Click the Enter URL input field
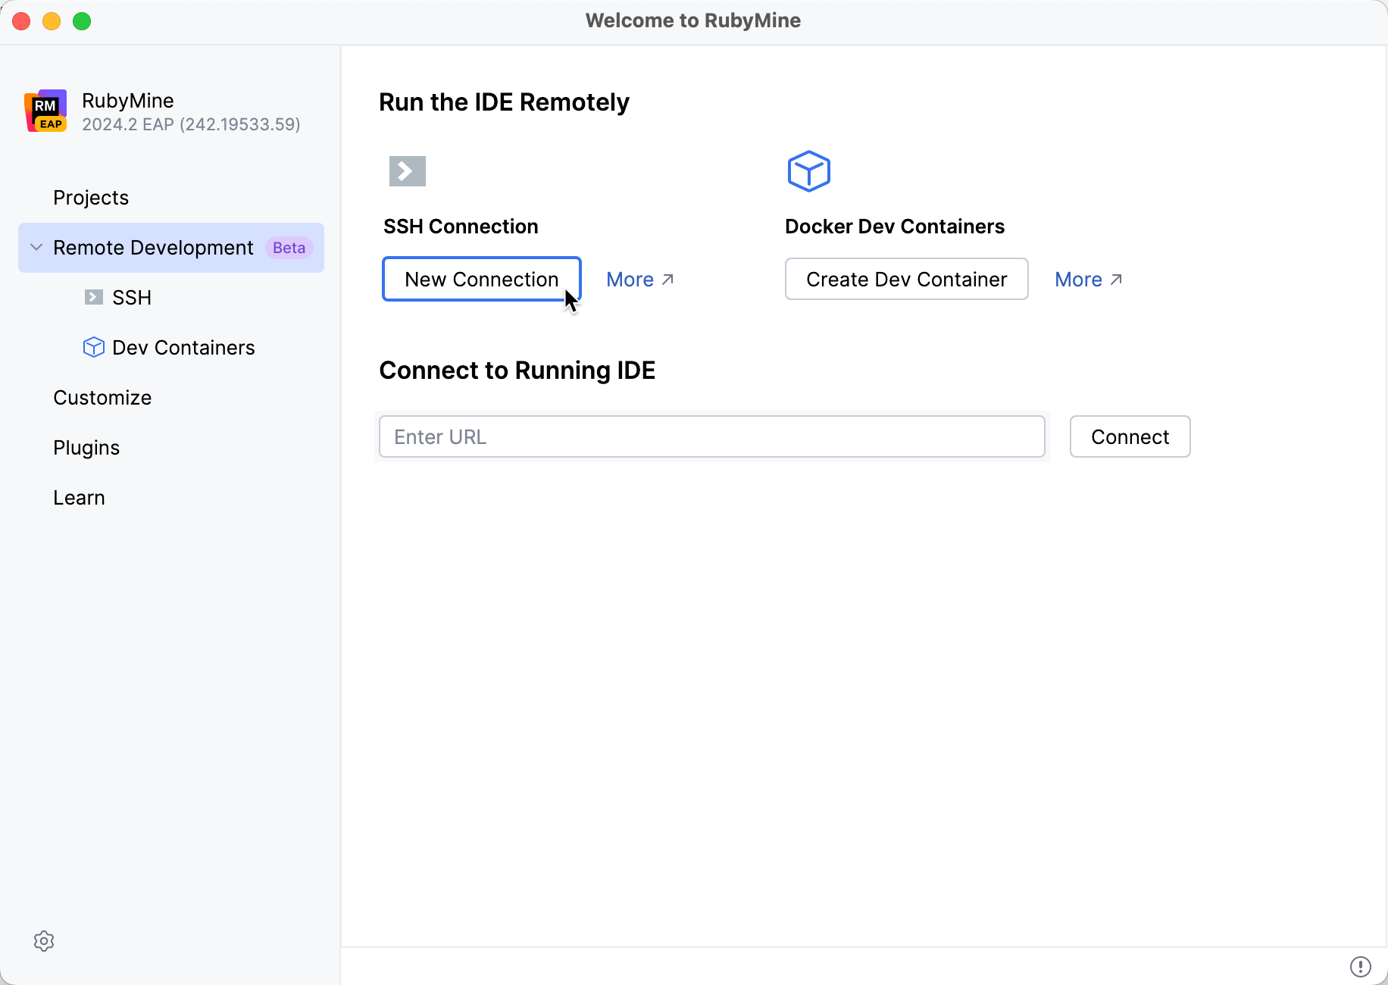Screen dimensions: 1388x985 coord(711,436)
